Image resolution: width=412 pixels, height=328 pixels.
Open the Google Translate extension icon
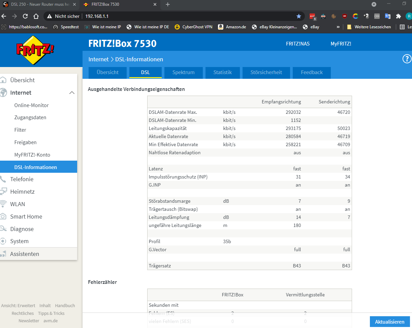(388, 16)
